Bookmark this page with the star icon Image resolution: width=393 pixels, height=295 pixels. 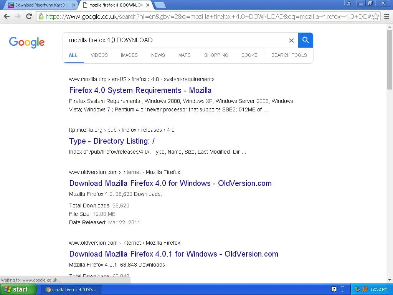point(375,17)
